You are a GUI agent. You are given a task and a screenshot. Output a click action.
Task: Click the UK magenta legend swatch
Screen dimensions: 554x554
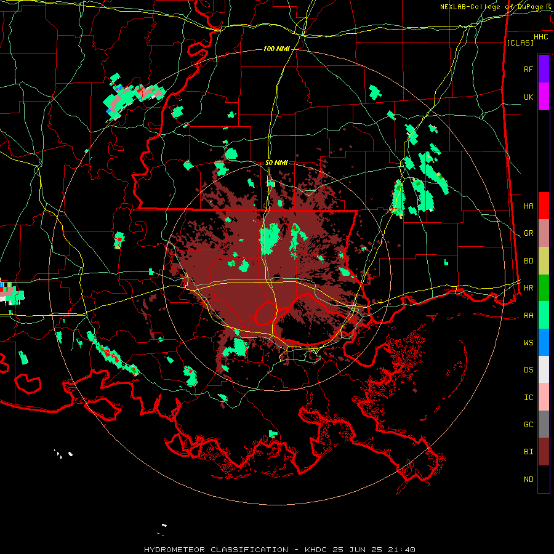point(544,97)
